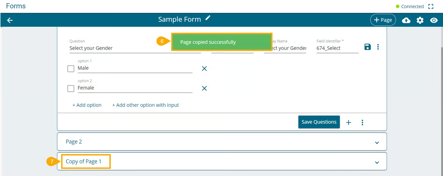The height and width of the screenshot is (176, 443).
Task: Open question options three-dot menu
Action: click(x=378, y=47)
